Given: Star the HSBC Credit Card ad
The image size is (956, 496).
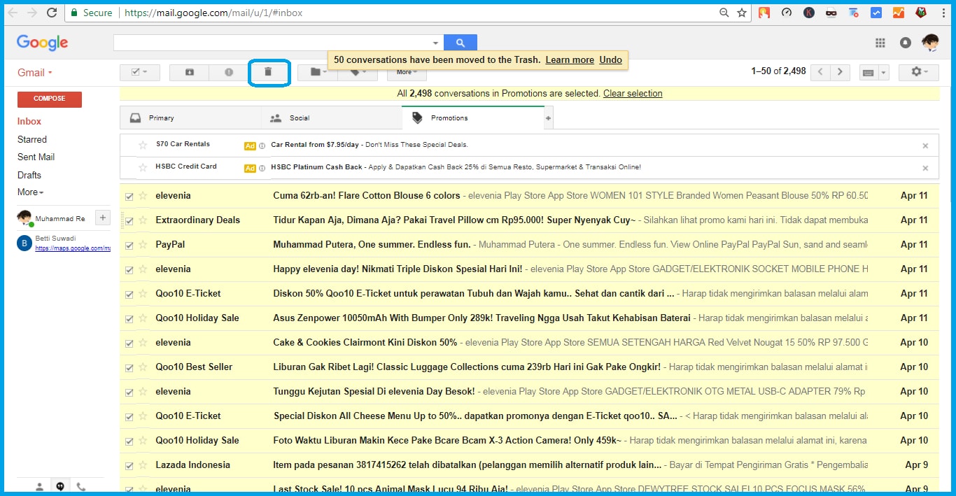Looking at the screenshot, I should click(143, 167).
